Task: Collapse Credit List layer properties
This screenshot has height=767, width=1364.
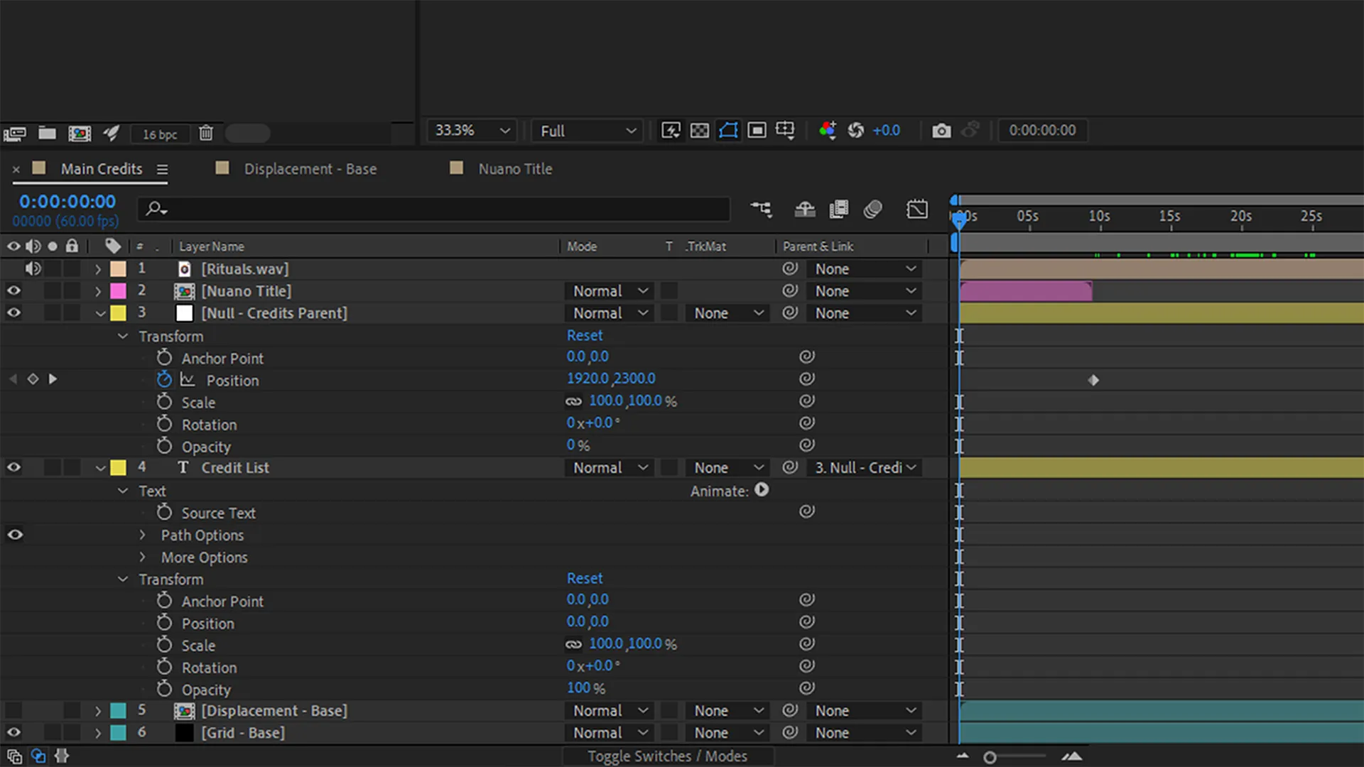Action: click(100, 468)
